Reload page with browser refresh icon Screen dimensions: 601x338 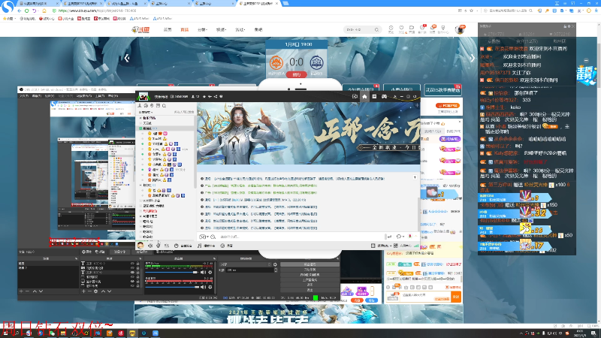pos(27,11)
